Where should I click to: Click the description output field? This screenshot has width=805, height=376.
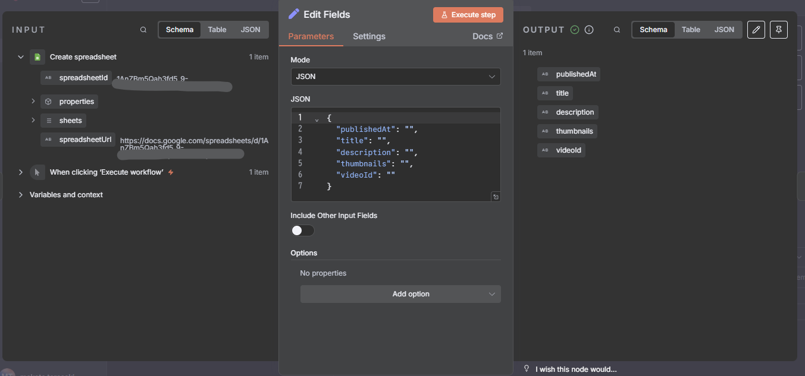(x=568, y=112)
